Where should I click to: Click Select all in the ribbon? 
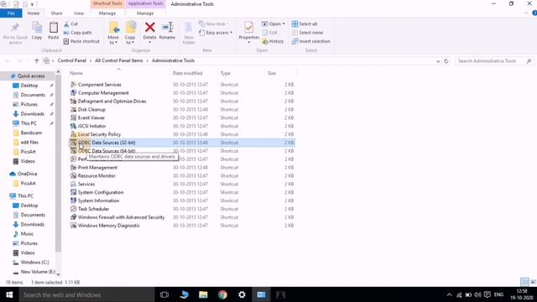click(x=305, y=24)
